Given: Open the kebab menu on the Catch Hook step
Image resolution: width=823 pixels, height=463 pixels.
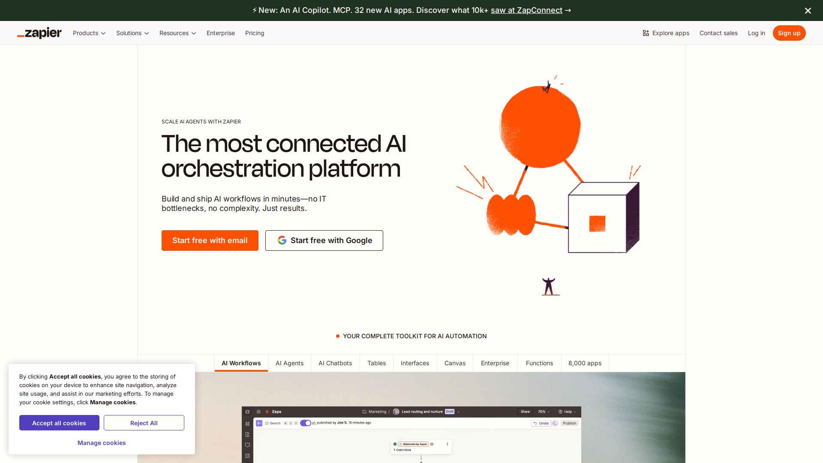Looking at the screenshot, I should click(448, 444).
